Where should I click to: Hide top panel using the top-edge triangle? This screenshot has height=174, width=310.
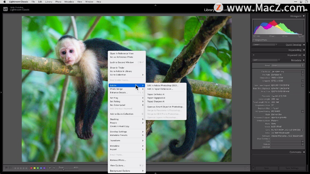155,5
